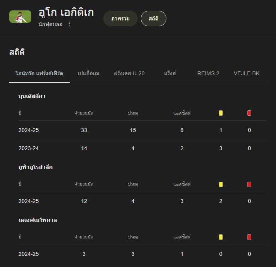276x267 pixels.
Task: Click the ยูฟ่ายูโรปาลีก league heading
Action: 36,167
